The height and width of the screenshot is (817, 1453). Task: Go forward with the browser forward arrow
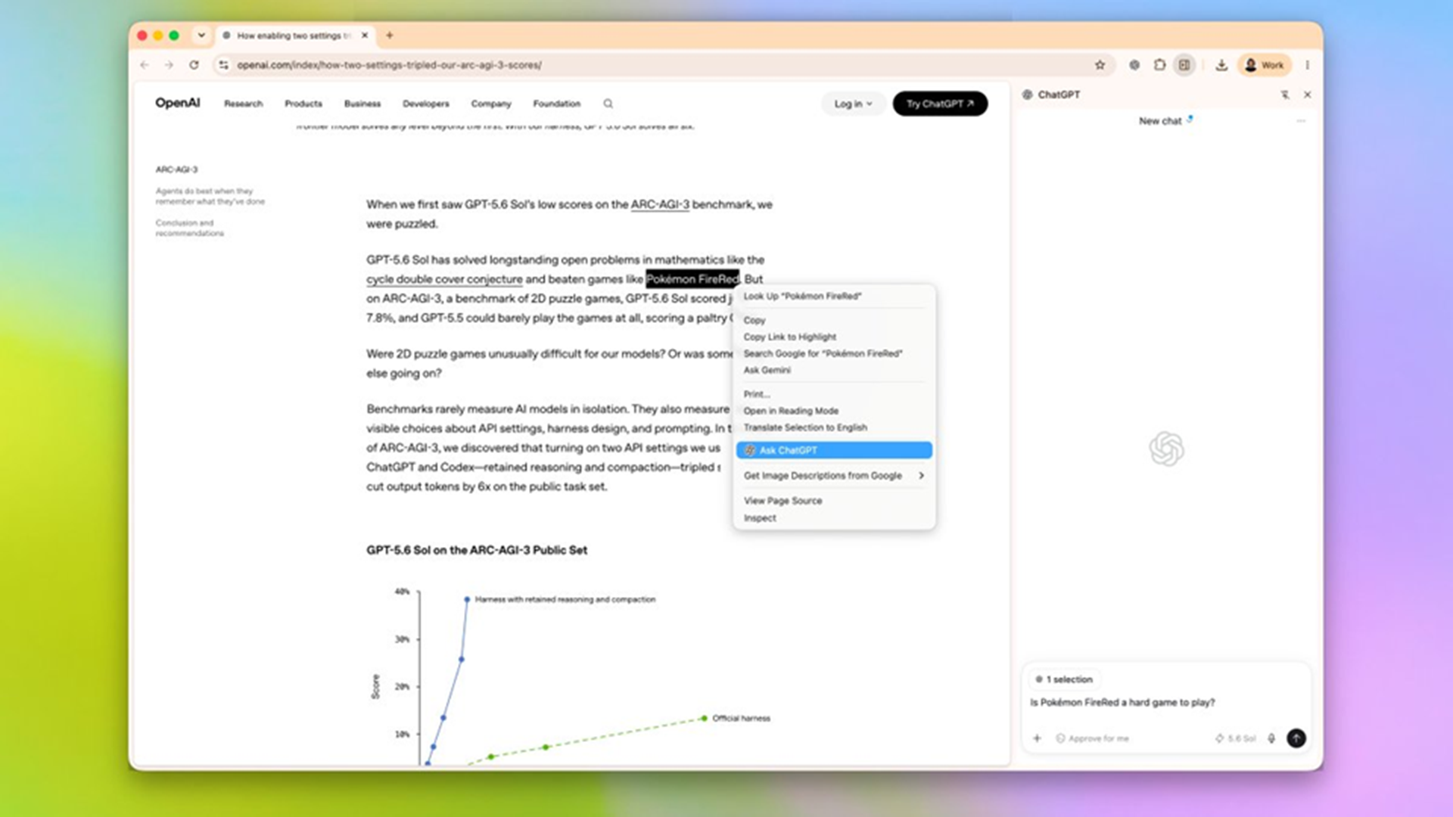click(x=169, y=65)
